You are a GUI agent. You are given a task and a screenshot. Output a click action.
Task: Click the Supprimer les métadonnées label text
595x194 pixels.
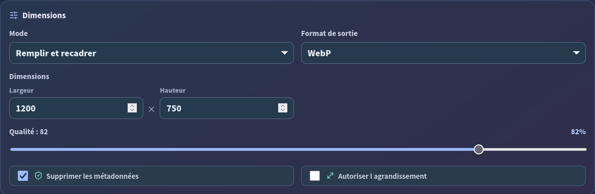coord(92,176)
